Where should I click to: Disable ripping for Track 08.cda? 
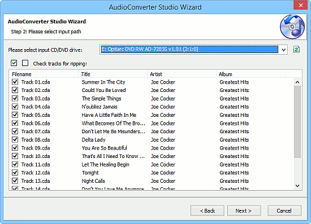pyautogui.click(x=15, y=140)
